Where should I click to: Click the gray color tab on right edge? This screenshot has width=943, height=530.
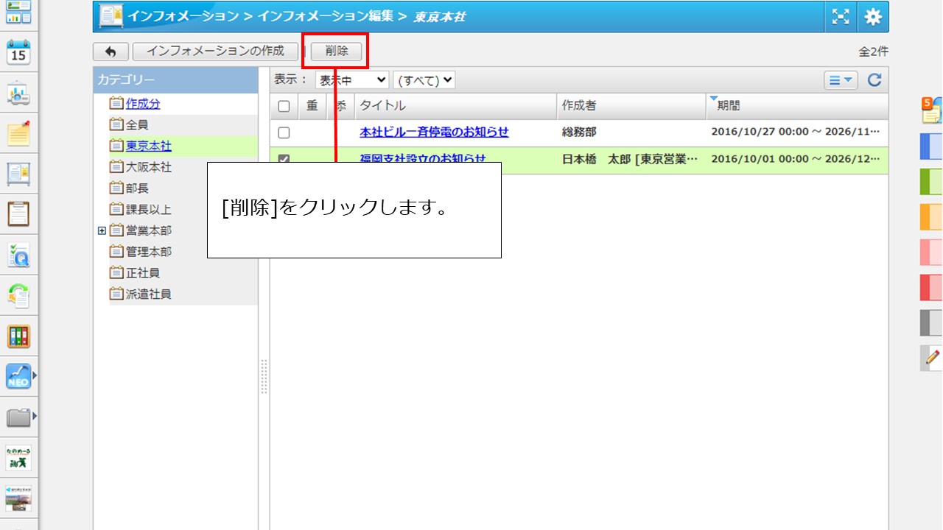931,322
